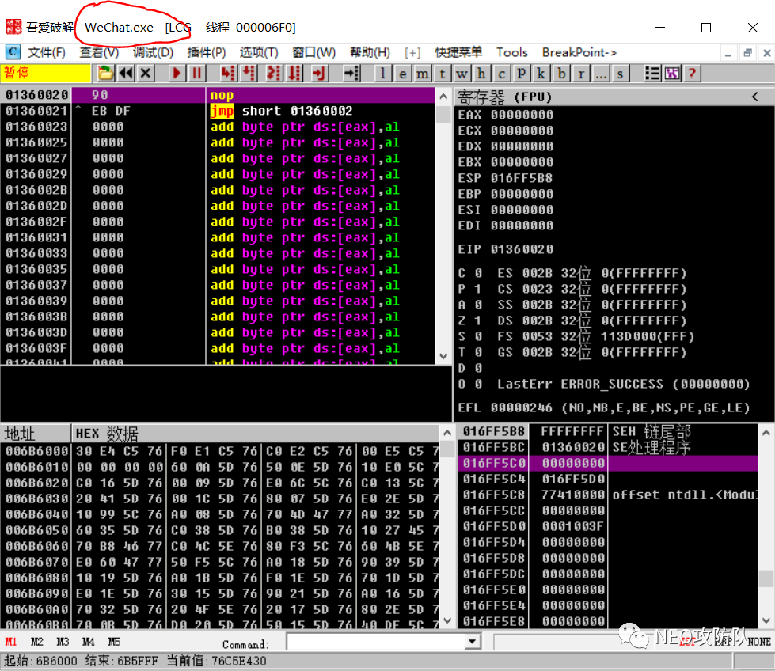Open the red question mark help icon
This screenshot has width=775, height=671.
pyautogui.click(x=692, y=74)
